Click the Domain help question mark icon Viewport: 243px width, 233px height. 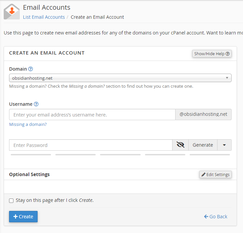click(31, 69)
